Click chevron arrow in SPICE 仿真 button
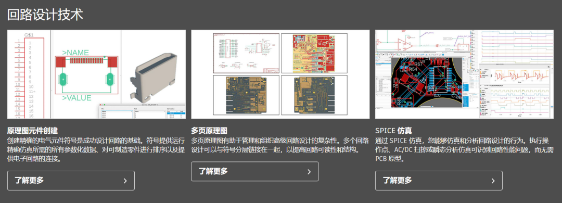Image resolution: width=562 pixels, height=203 pixels. tap(493, 181)
